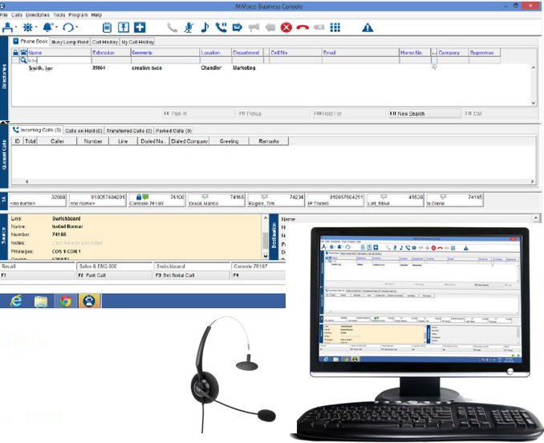
Task: Select the Transferred Calls (0) tab
Action: [129, 131]
